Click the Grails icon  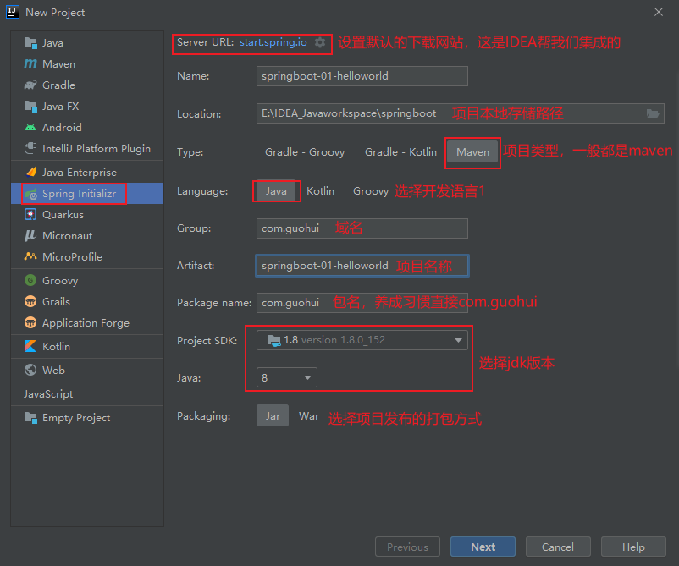[x=30, y=301]
